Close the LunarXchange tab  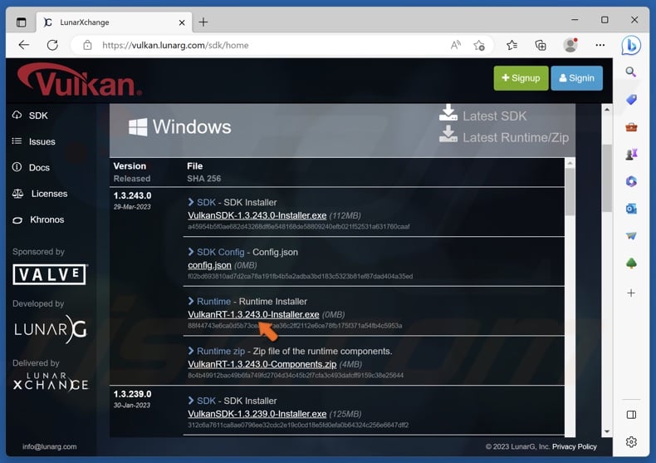click(x=182, y=22)
